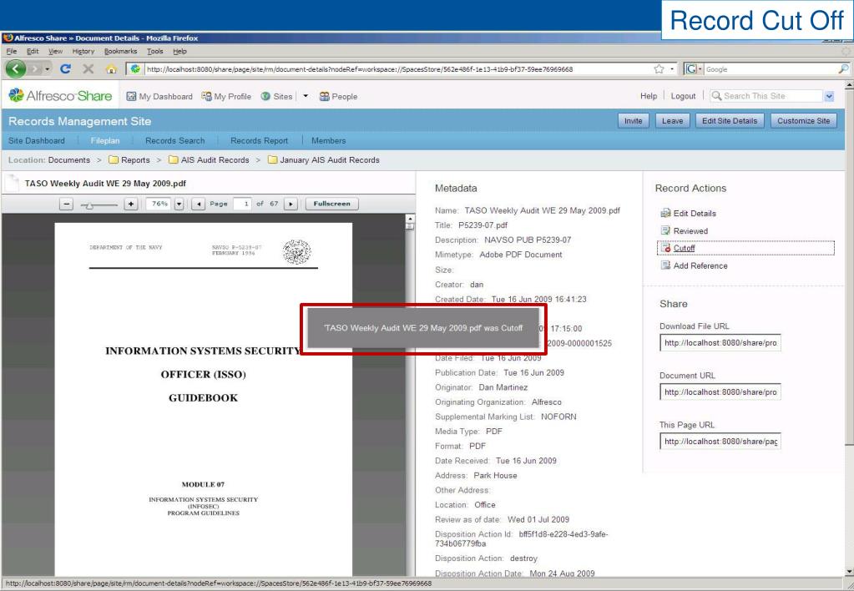Open Records Report tab
Screen dimensions: 854x591
[260, 140]
